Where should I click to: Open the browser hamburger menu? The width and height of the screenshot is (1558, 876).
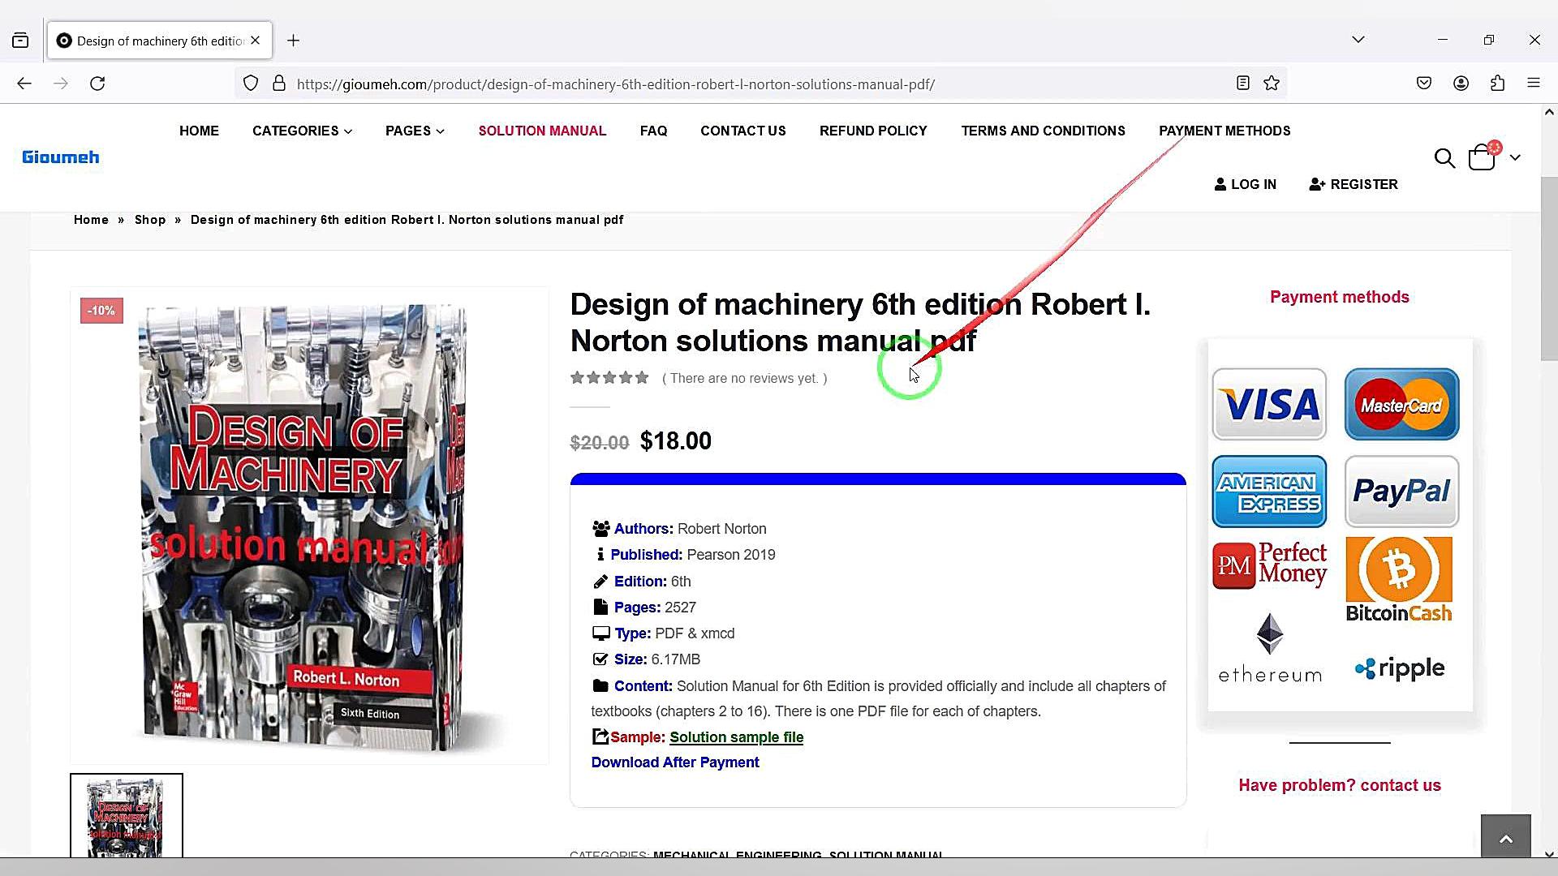(x=1534, y=83)
